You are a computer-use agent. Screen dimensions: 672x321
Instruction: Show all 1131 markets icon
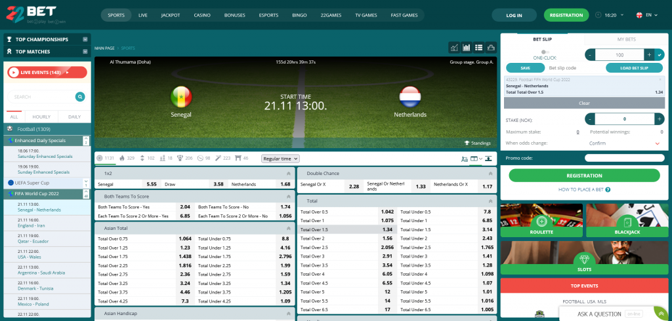tap(100, 159)
